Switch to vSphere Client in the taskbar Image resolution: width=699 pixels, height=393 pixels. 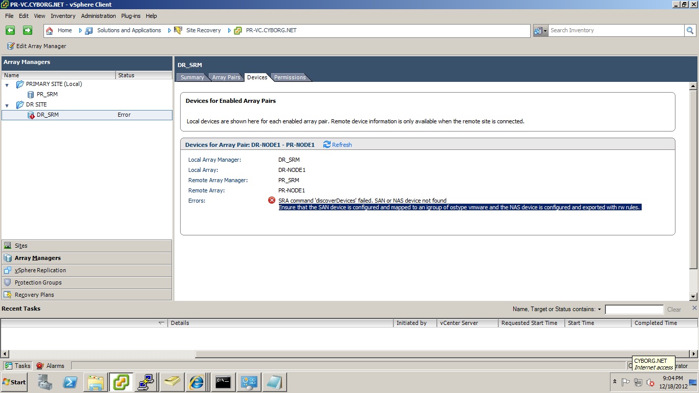click(121, 382)
